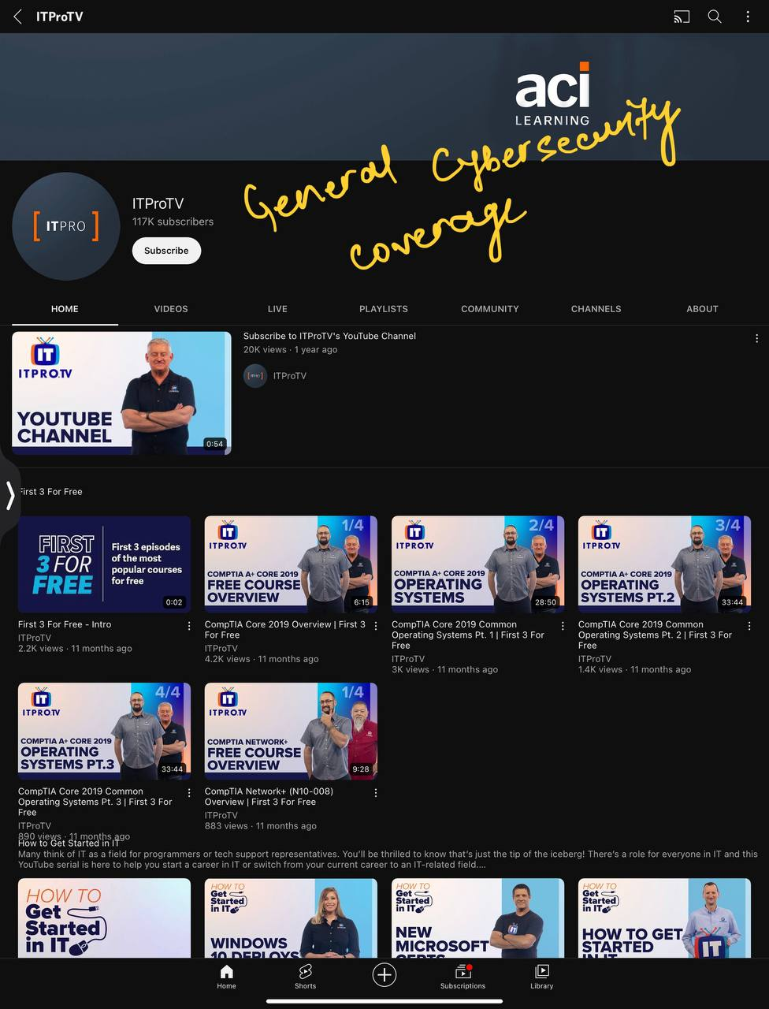Play the 'New Microsoft Certs' thumbnail
The width and height of the screenshot is (769, 1009).
(477, 918)
